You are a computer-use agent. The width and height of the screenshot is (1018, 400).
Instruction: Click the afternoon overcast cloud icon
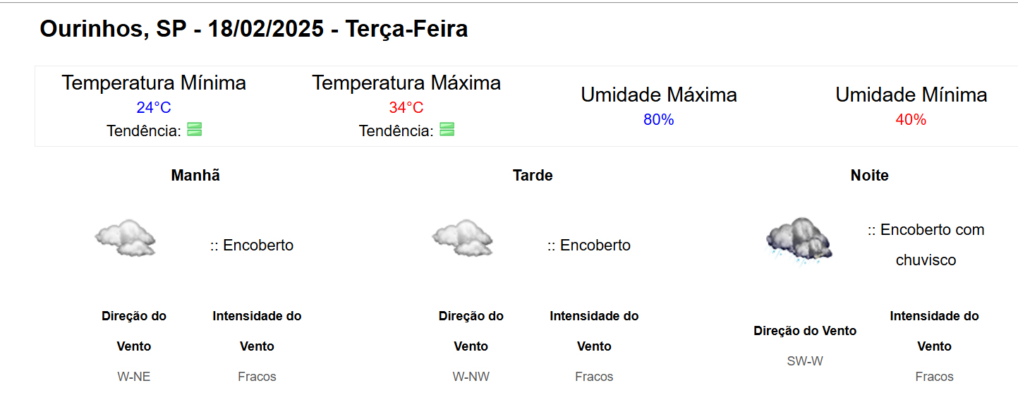tap(462, 238)
